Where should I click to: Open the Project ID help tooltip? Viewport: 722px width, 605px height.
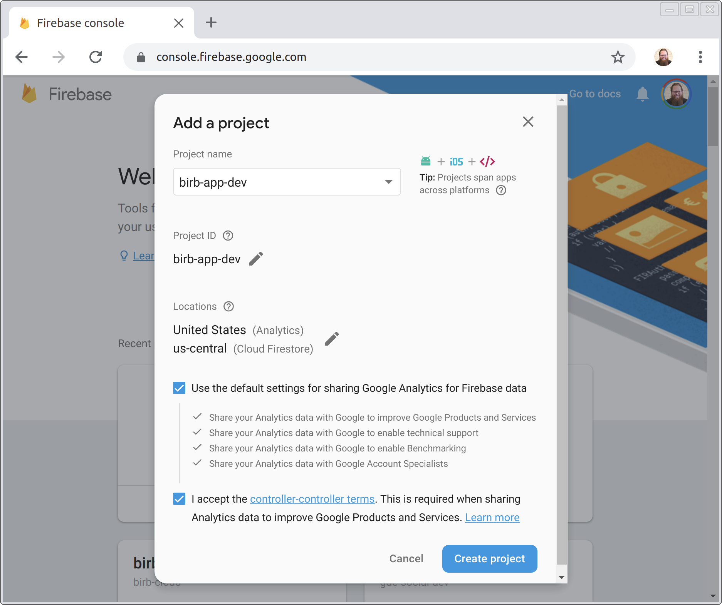[x=228, y=236]
